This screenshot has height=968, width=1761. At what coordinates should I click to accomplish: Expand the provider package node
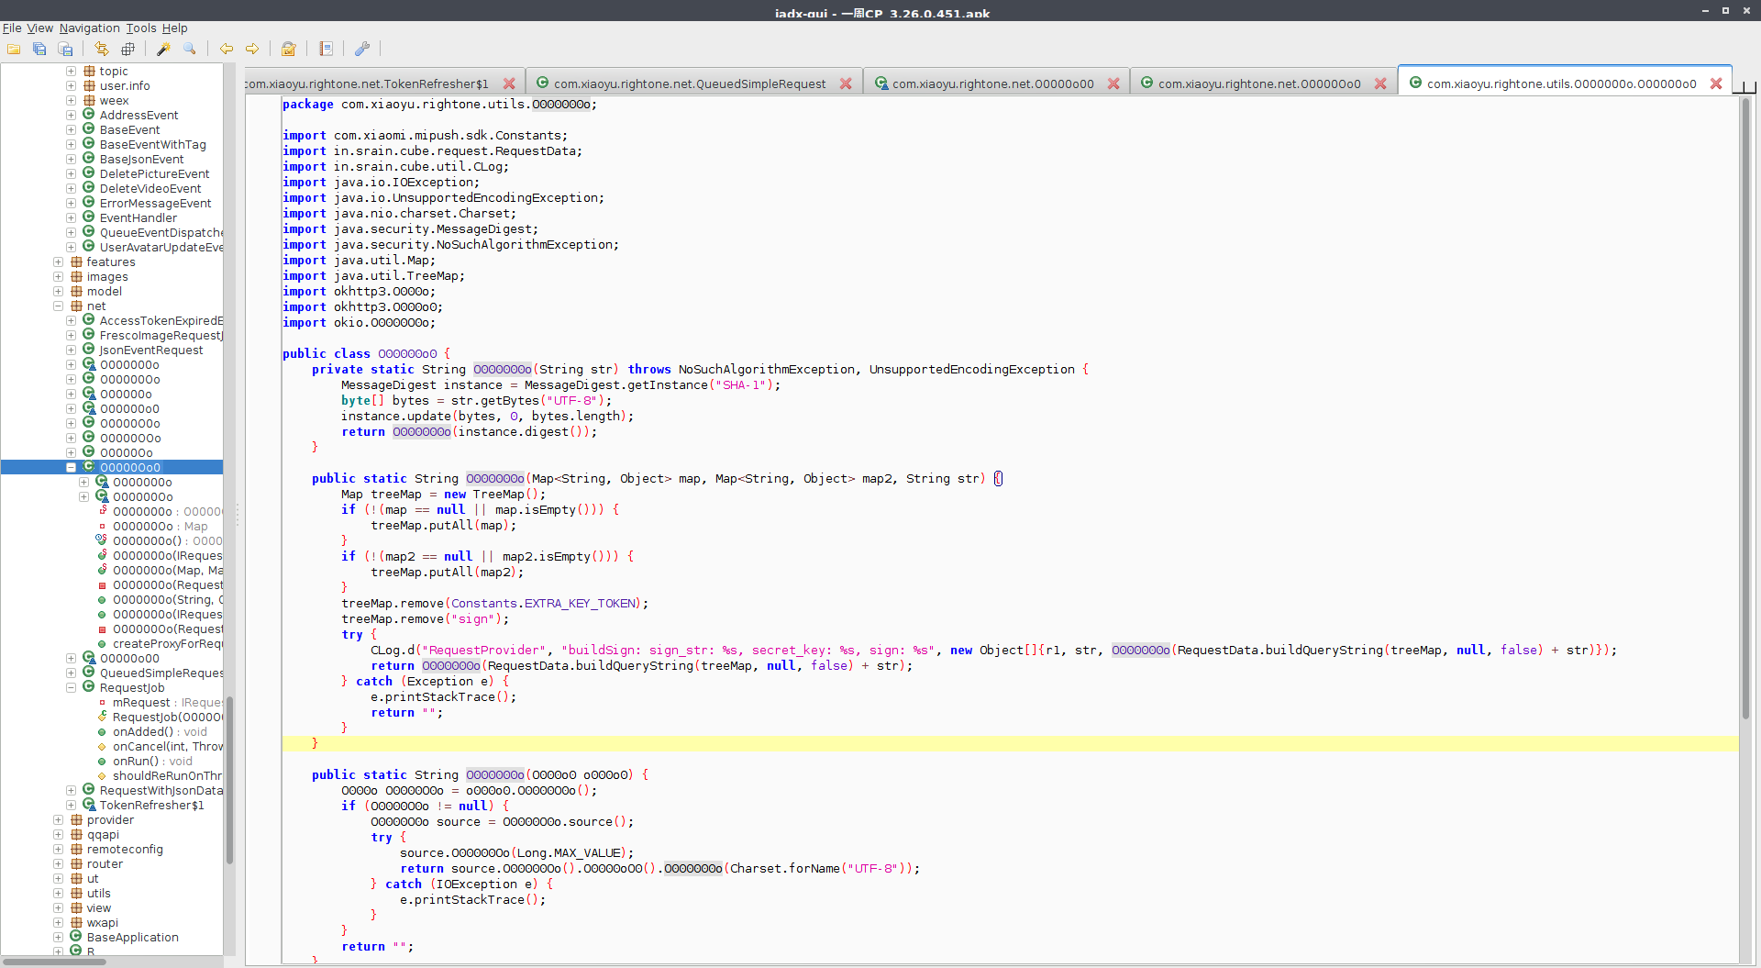(58, 820)
